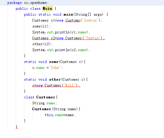Click the package cc.openhome declaration line
This screenshot has width=164, height=138.
click(28, 3)
